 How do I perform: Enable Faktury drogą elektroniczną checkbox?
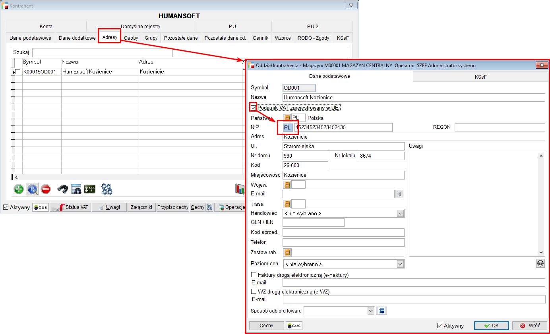254,275
